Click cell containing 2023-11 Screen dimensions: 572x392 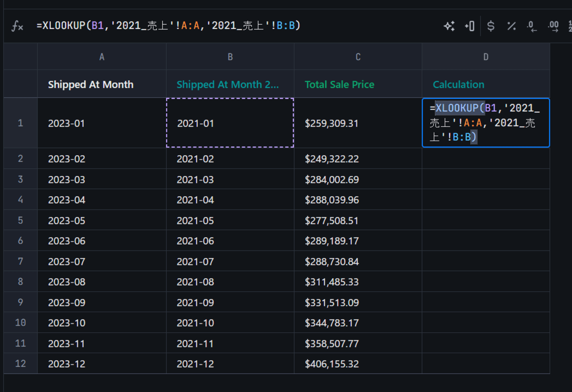pyautogui.click(x=102, y=343)
